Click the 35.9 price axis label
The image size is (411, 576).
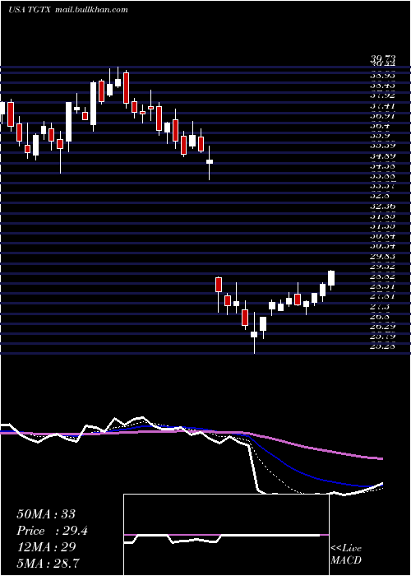tap(380, 136)
